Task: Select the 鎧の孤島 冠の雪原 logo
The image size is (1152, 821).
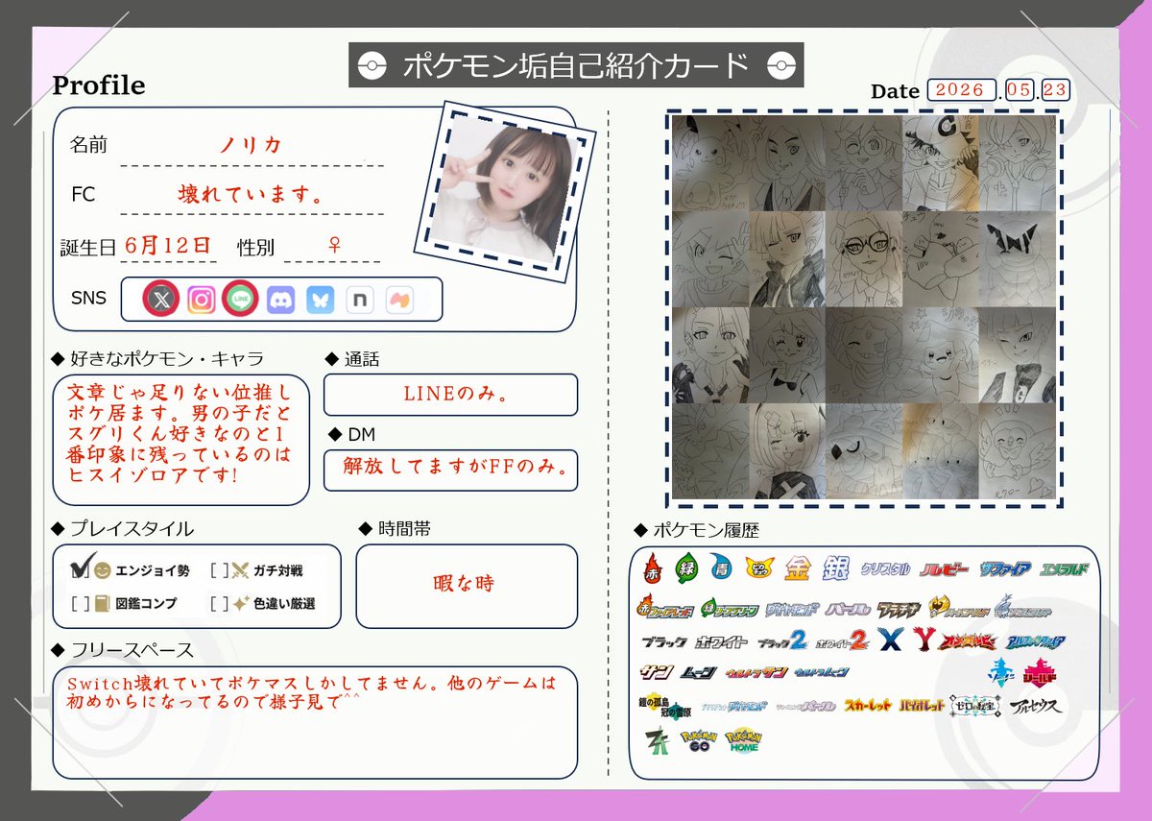Action: click(664, 706)
